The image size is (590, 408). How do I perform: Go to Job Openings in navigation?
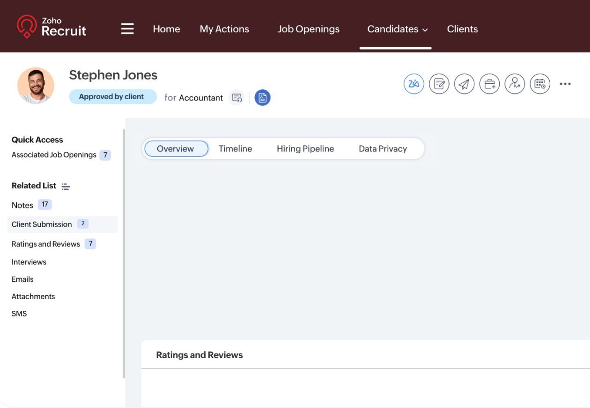tap(308, 29)
